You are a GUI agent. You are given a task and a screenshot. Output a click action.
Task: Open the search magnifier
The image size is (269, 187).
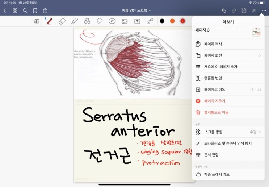[25, 11]
